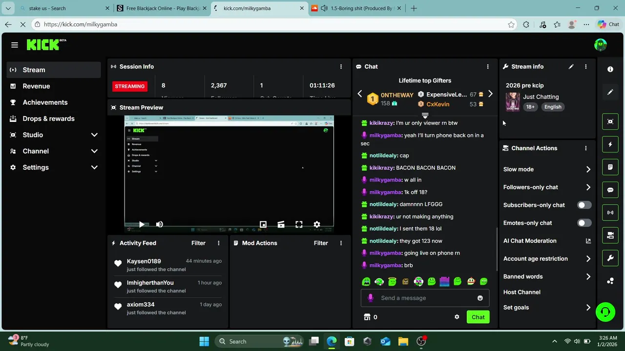Open Mod Actions Filter
625x351 pixels.
pos(321,243)
